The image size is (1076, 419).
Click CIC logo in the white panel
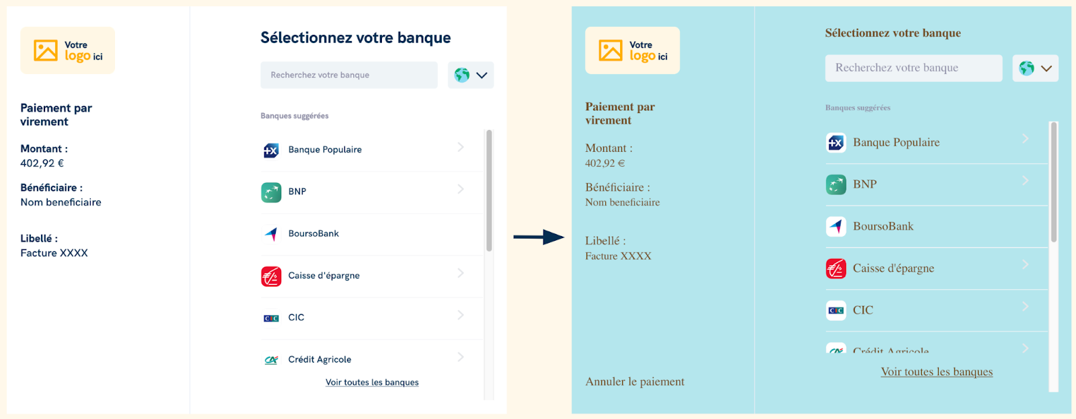pos(271,318)
